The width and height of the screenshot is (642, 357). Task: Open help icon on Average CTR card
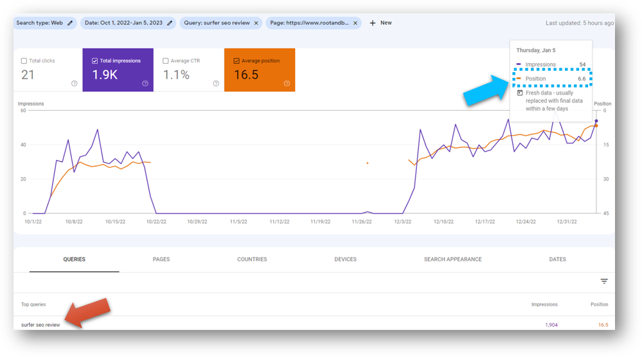(x=216, y=83)
